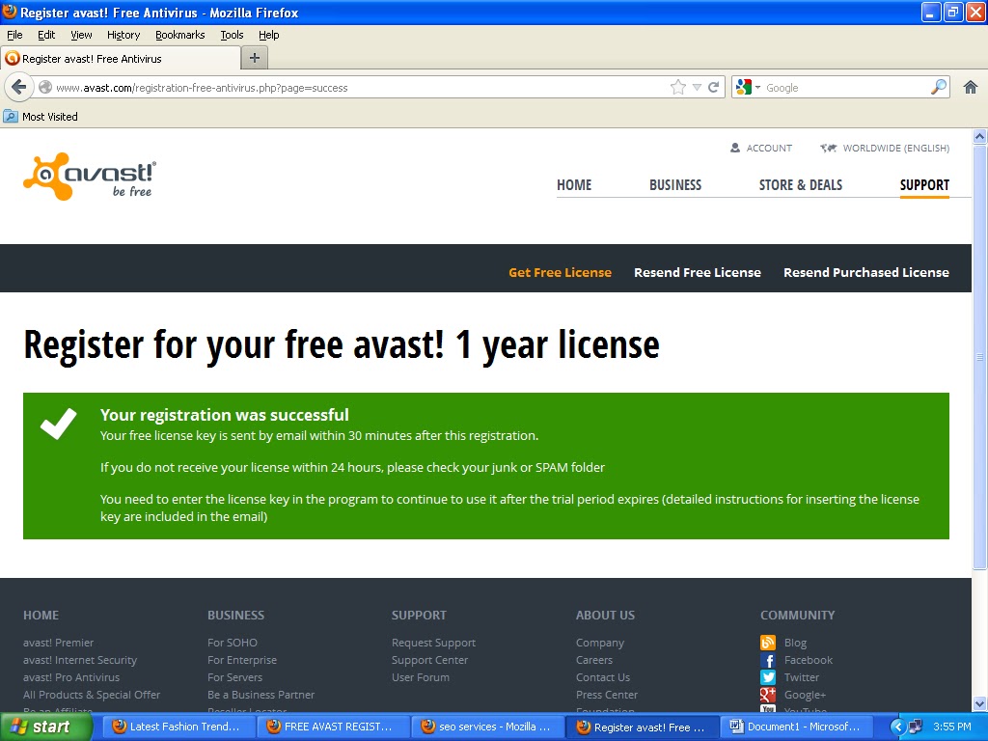Screen dimensions: 988x741
Task: Click the search magnifier icon
Action: [939, 87]
